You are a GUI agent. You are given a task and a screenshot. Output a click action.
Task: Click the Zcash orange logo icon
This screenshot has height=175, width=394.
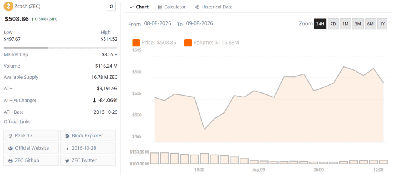8,7
